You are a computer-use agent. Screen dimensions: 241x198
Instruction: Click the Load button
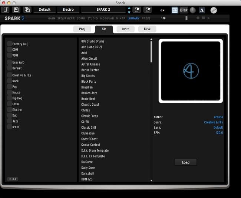coord(185,162)
